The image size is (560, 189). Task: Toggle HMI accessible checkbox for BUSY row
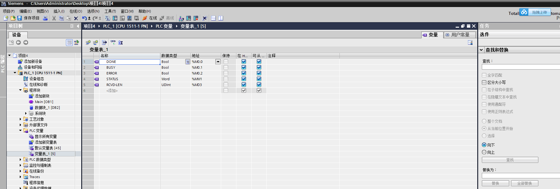coord(259,67)
